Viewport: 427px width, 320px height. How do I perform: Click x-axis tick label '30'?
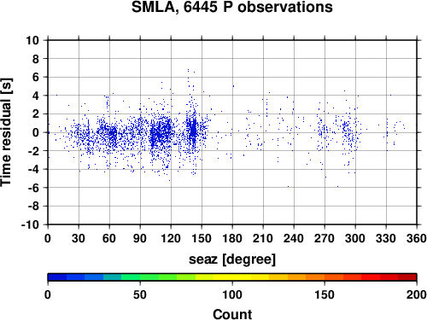click(x=79, y=238)
